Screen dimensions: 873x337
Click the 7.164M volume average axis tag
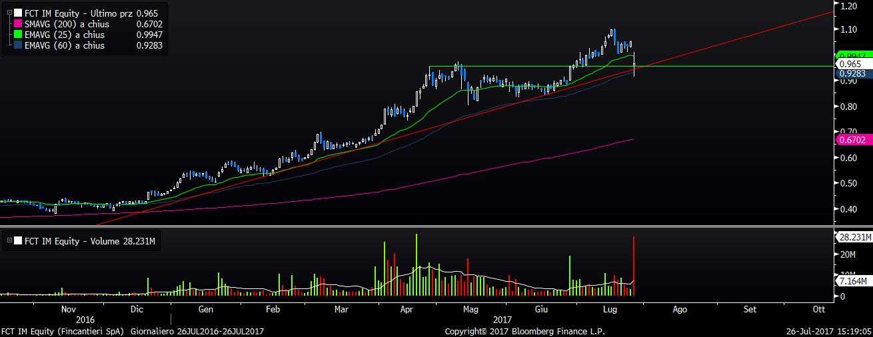853,283
